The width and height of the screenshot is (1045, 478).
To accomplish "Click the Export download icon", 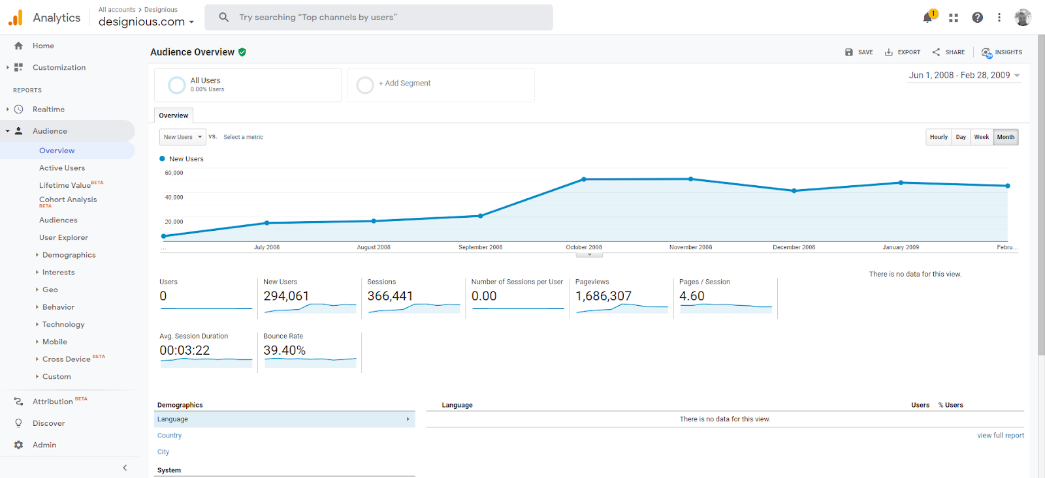I will (x=889, y=52).
